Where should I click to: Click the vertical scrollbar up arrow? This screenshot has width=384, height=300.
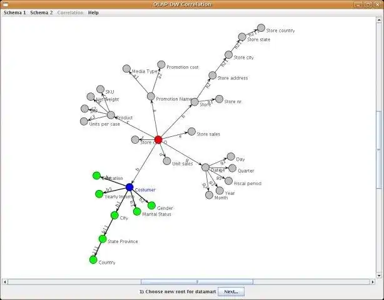coord(378,20)
